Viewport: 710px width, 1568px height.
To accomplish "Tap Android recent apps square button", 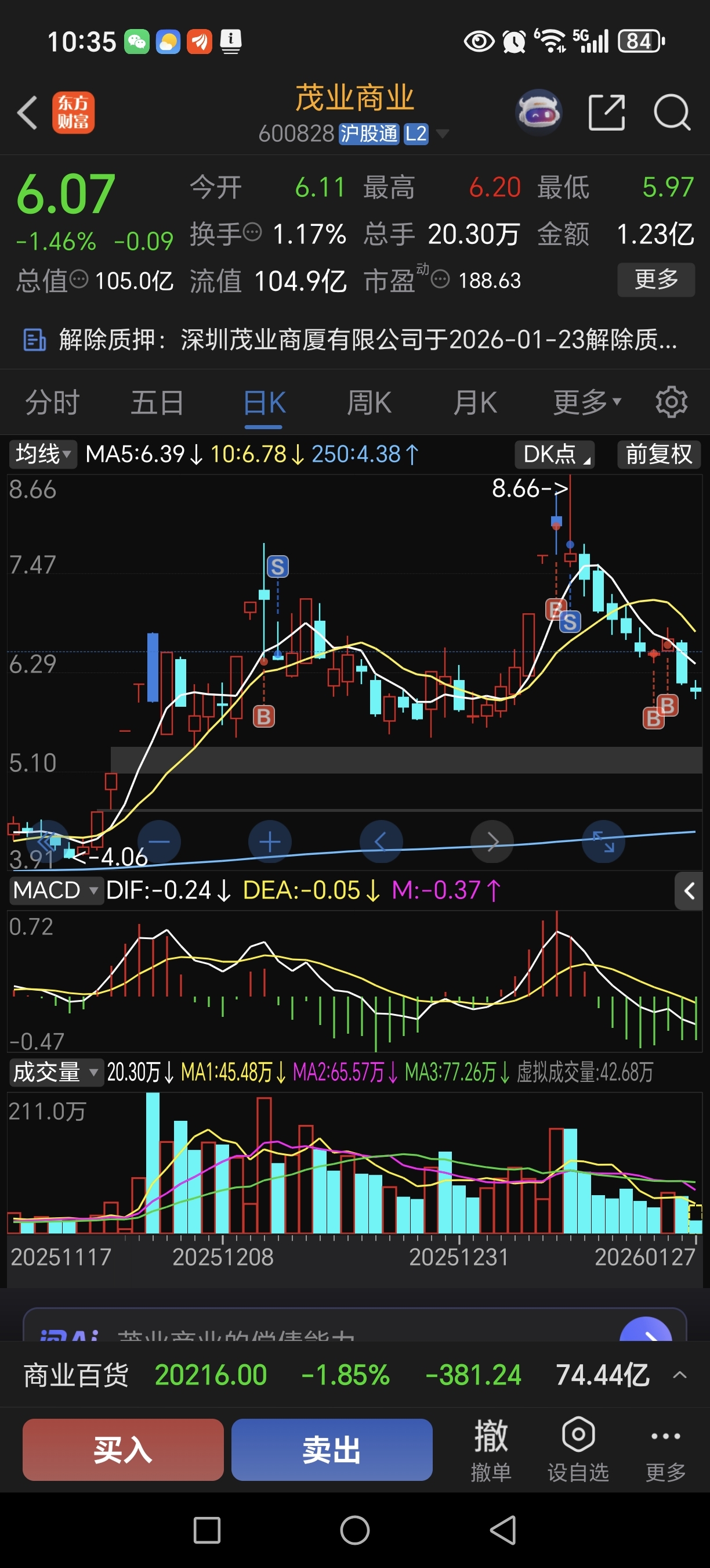I will [x=207, y=1530].
